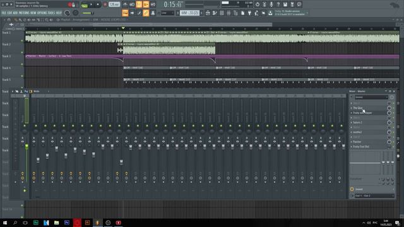Expand Fruity soft clipper slot options arrow
The height and width of the screenshot is (227, 404).
[351, 113]
